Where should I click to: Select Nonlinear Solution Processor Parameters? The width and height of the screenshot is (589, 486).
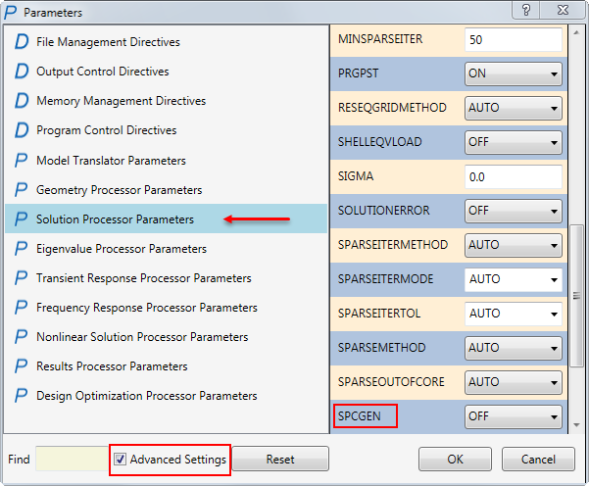(141, 337)
